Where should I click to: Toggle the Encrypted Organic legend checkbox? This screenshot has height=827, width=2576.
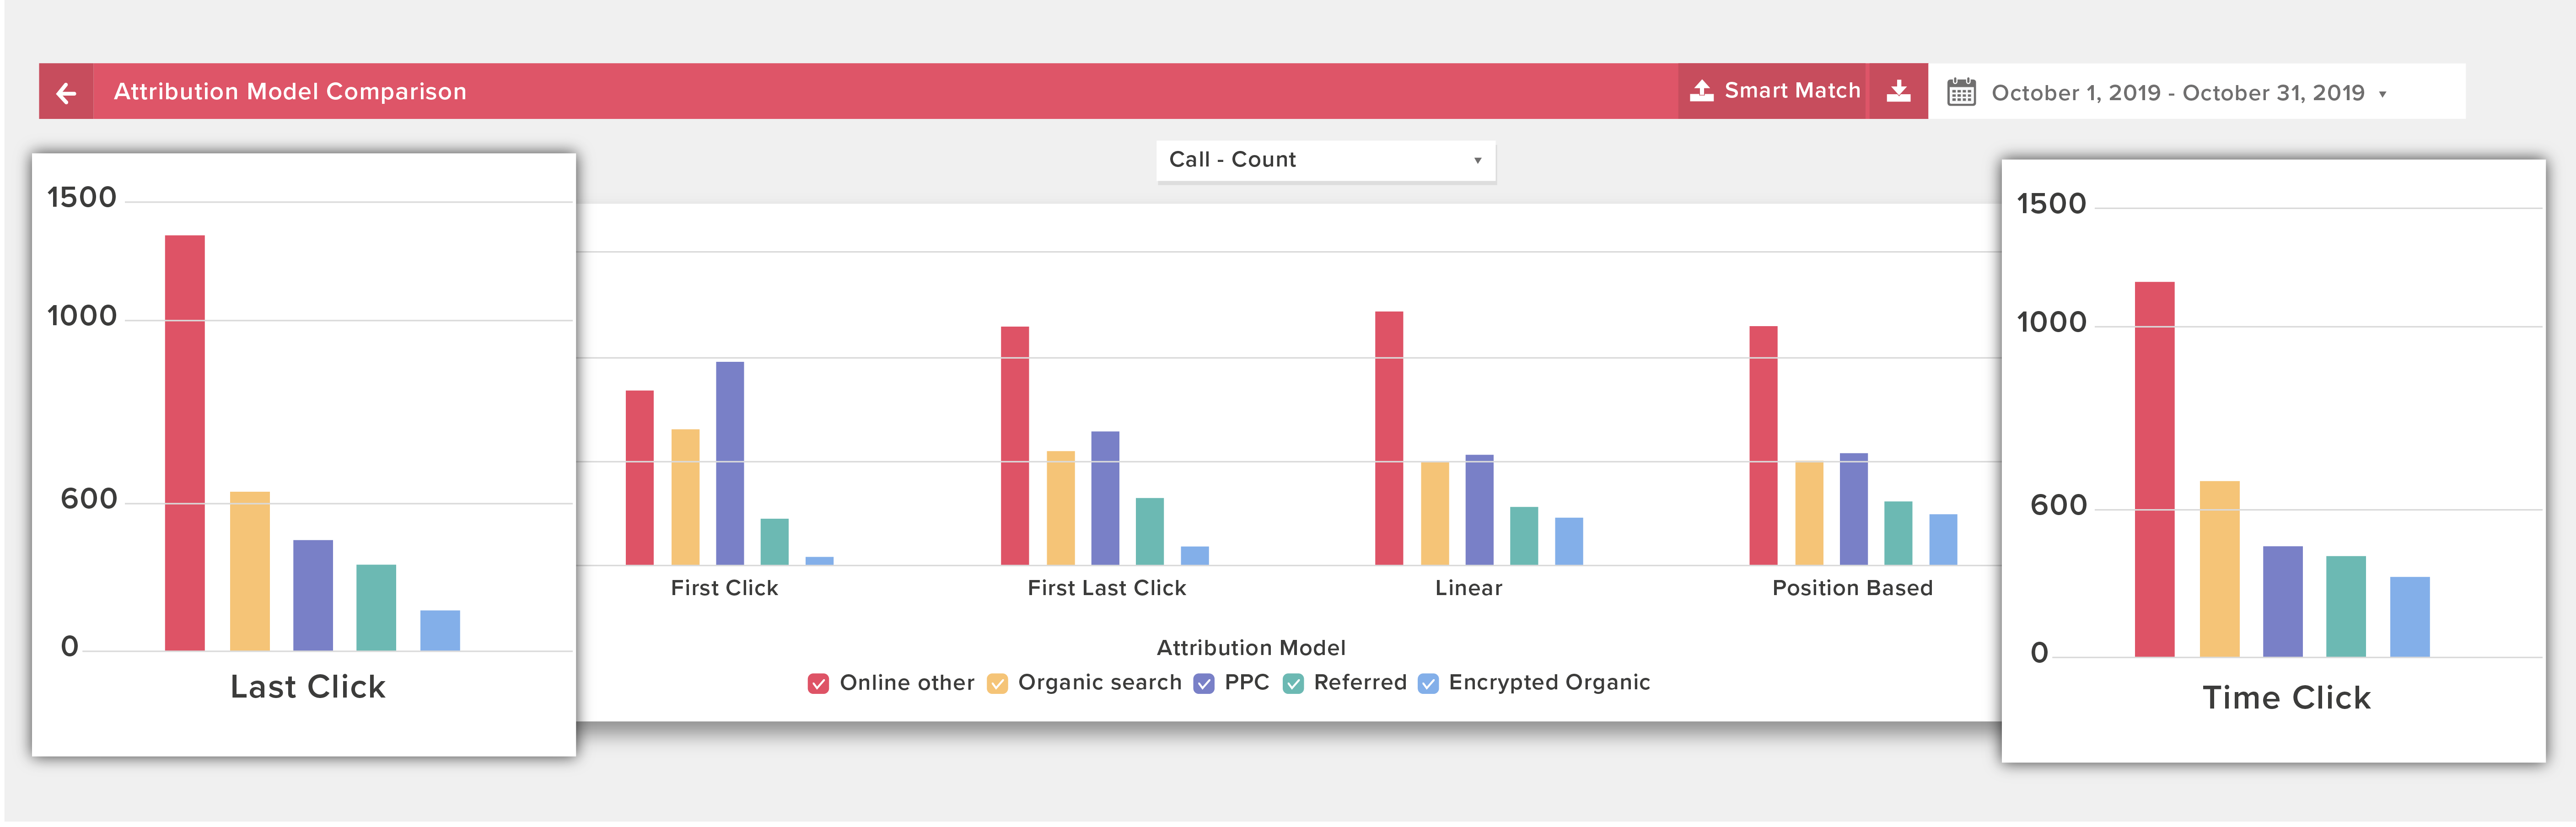pyautogui.click(x=1429, y=684)
